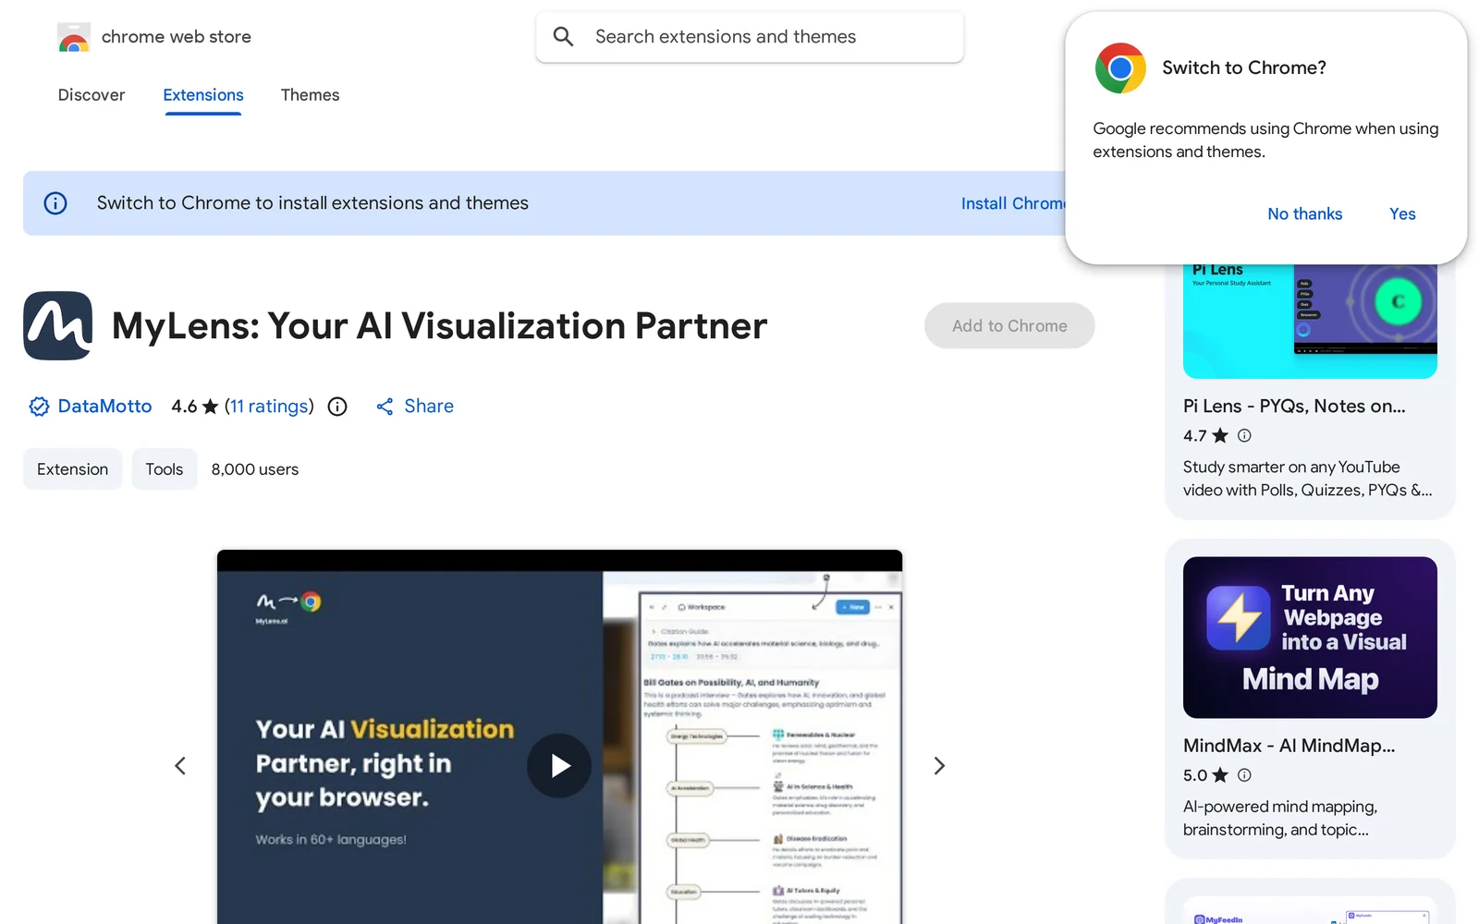Go to the previous screenshot slide

180,766
